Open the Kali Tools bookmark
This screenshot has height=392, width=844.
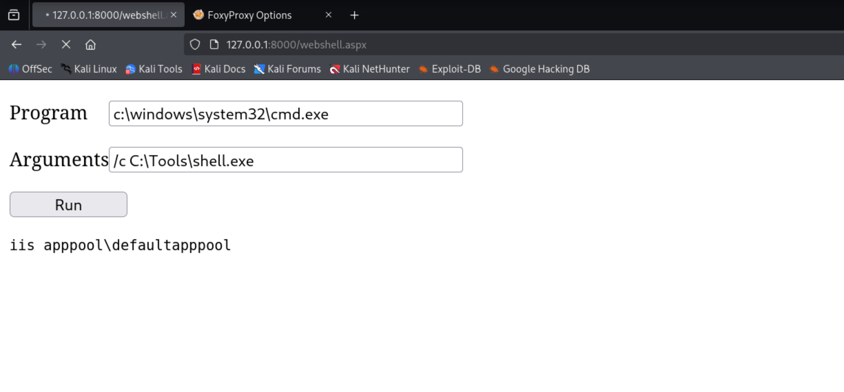coord(154,69)
